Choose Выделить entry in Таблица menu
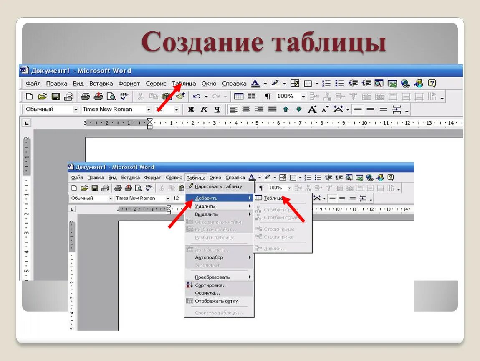480x361 pixels. pyautogui.click(x=220, y=214)
